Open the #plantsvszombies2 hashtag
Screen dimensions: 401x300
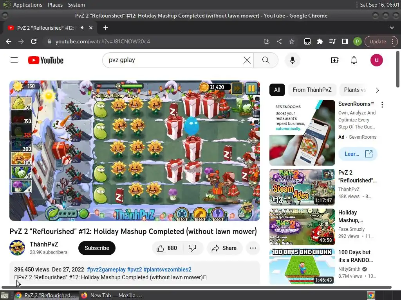coord(167,270)
